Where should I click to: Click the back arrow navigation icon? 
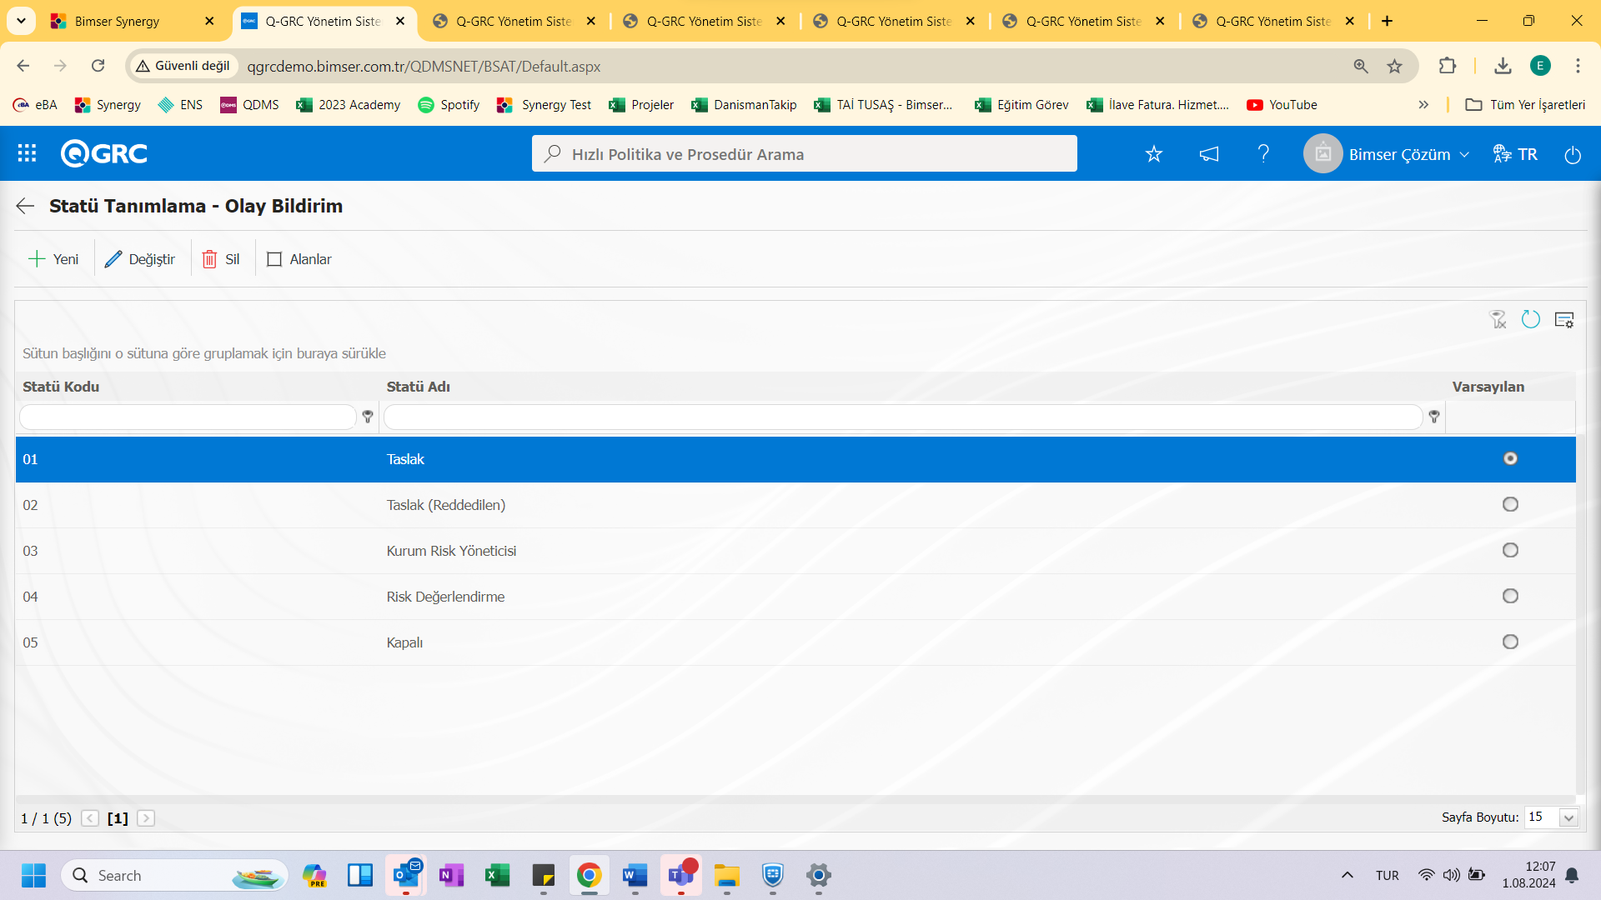coord(23,207)
